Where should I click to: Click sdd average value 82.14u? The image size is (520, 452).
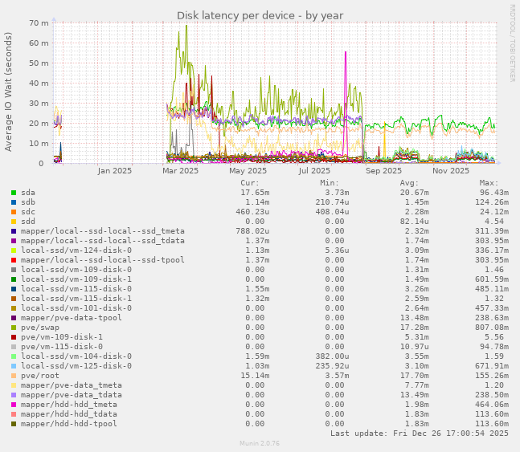(415, 222)
